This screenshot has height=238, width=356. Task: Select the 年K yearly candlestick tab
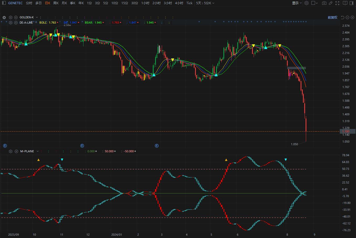[x=81, y=3]
